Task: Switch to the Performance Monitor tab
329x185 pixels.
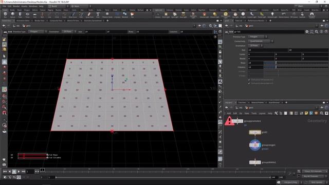Action: (x=256, y=21)
